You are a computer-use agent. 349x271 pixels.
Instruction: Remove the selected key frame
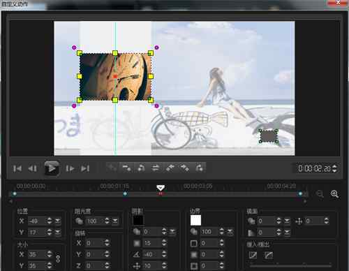(x=126, y=168)
